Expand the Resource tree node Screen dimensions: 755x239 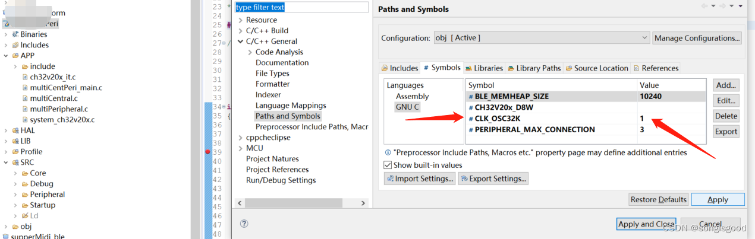pos(240,20)
